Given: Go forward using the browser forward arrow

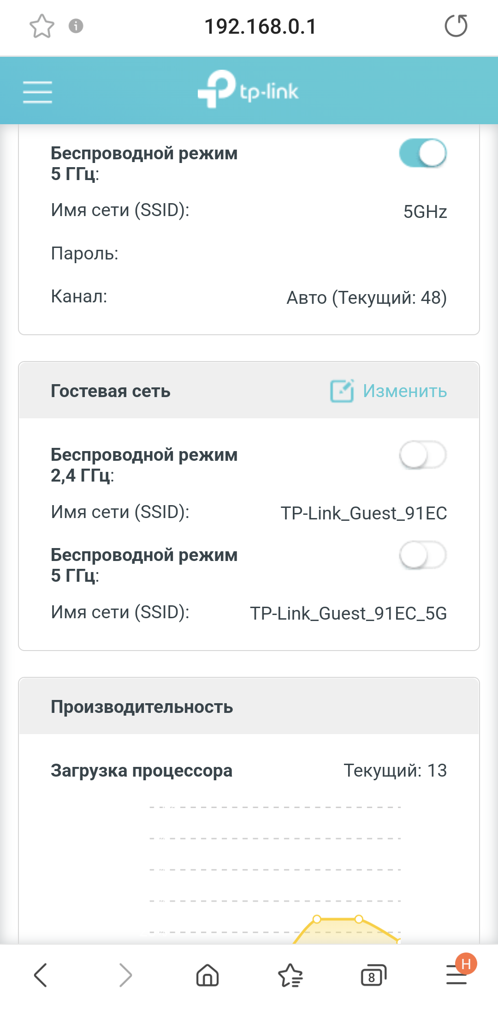Looking at the screenshot, I should click(x=125, y=975).
